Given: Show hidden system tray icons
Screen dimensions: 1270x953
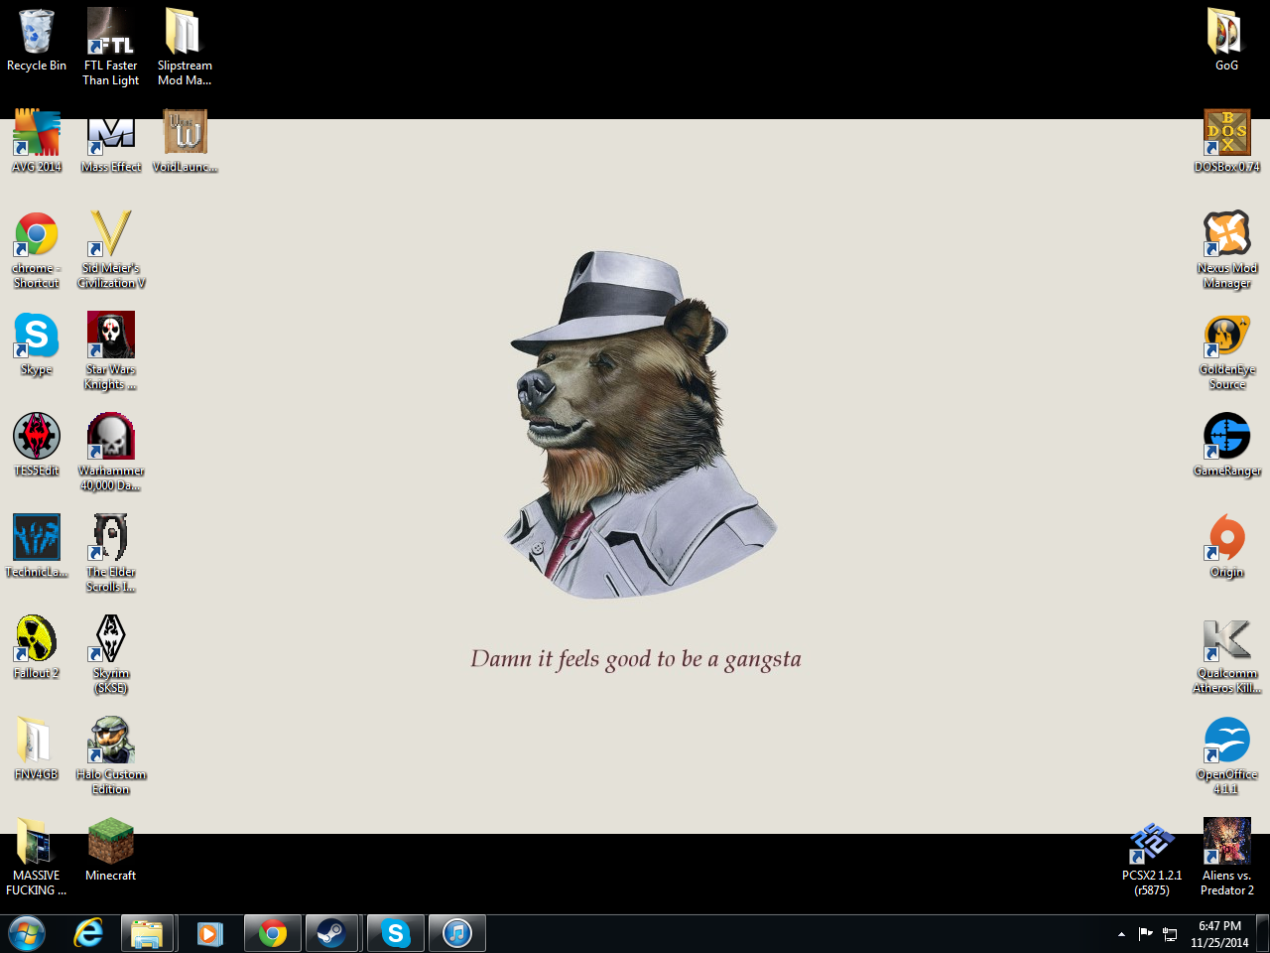Looking at the screenshot, I should (1121, 934).
